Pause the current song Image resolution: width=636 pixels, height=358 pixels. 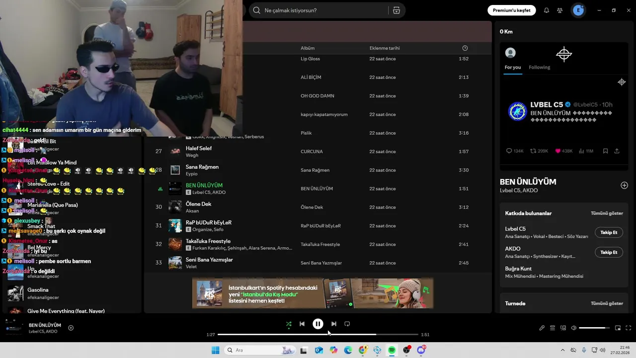[318, 324]
